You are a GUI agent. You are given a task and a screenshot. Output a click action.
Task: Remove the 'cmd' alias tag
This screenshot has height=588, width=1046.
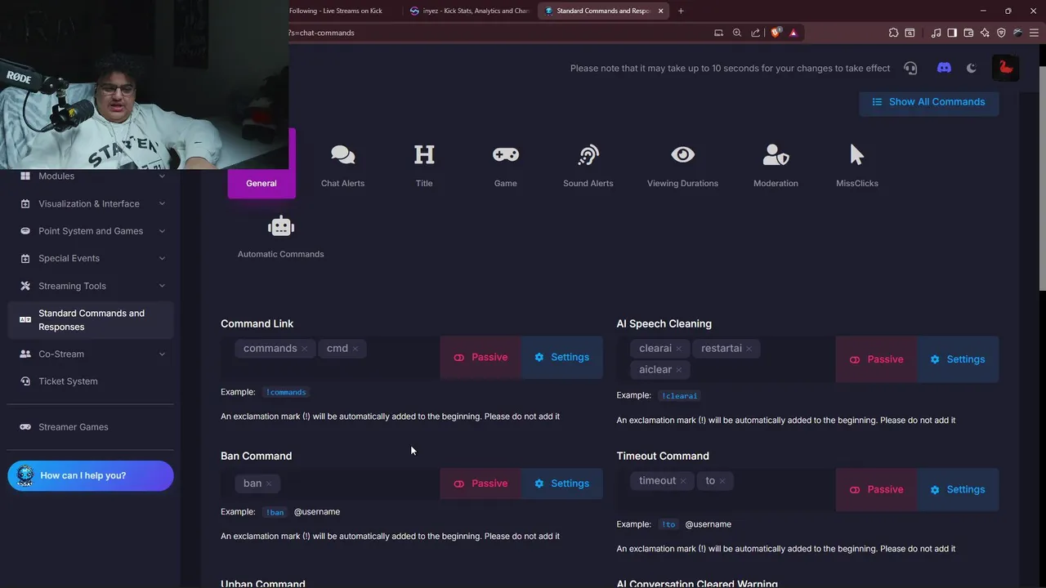pyautogui.click(x=355, y=349)
